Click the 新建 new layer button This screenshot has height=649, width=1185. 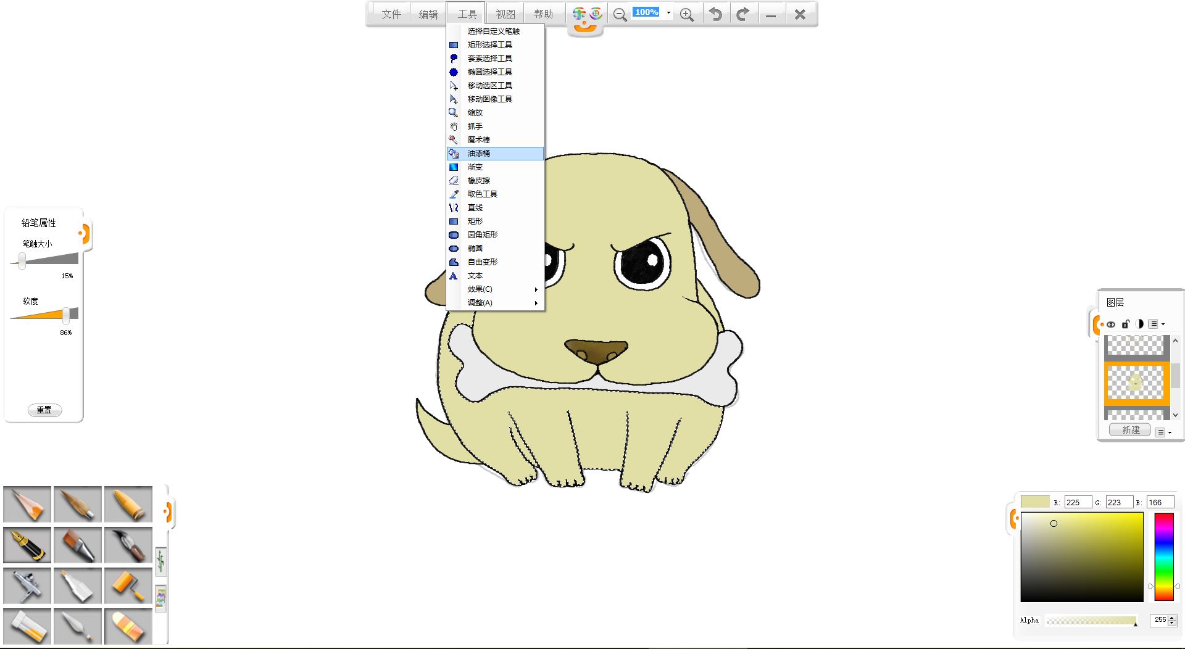1130,430
